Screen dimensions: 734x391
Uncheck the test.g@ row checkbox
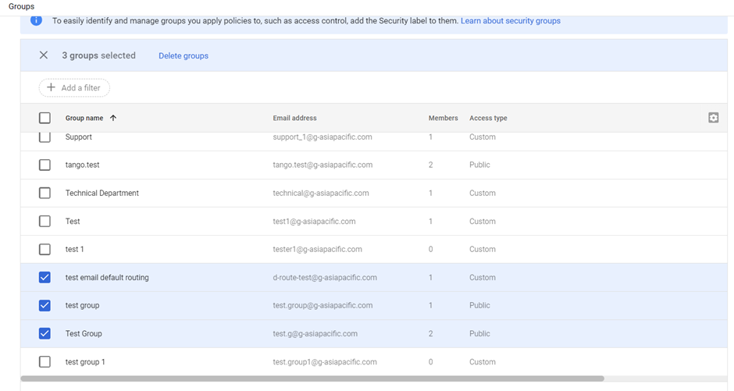point(45,333)
